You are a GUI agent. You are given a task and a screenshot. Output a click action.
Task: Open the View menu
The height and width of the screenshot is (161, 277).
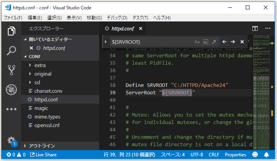tap(74, 18)
